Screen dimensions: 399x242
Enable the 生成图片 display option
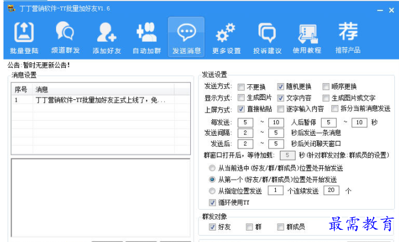coord(241,98)
